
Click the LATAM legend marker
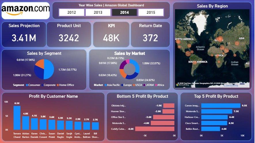point(144,85)
